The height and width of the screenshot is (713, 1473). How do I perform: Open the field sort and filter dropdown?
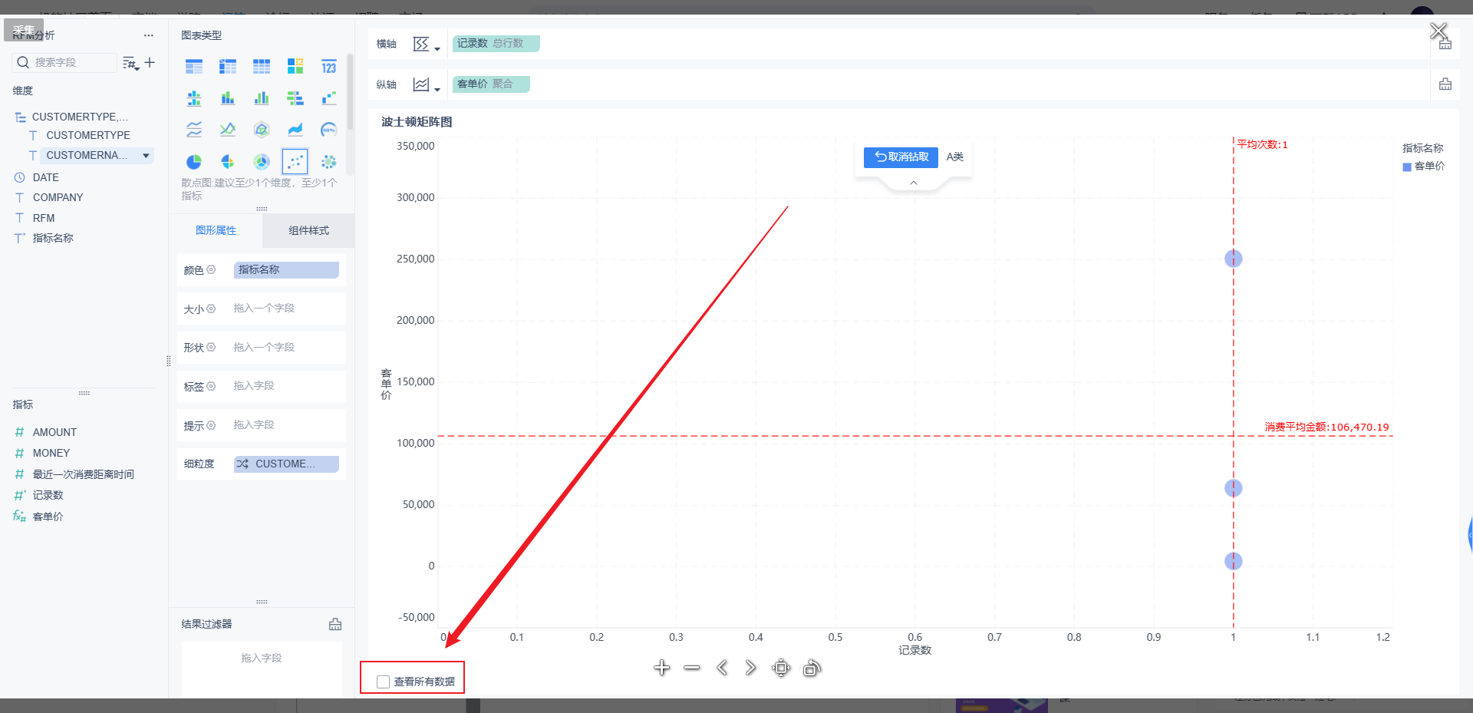[x=131, y=63]
